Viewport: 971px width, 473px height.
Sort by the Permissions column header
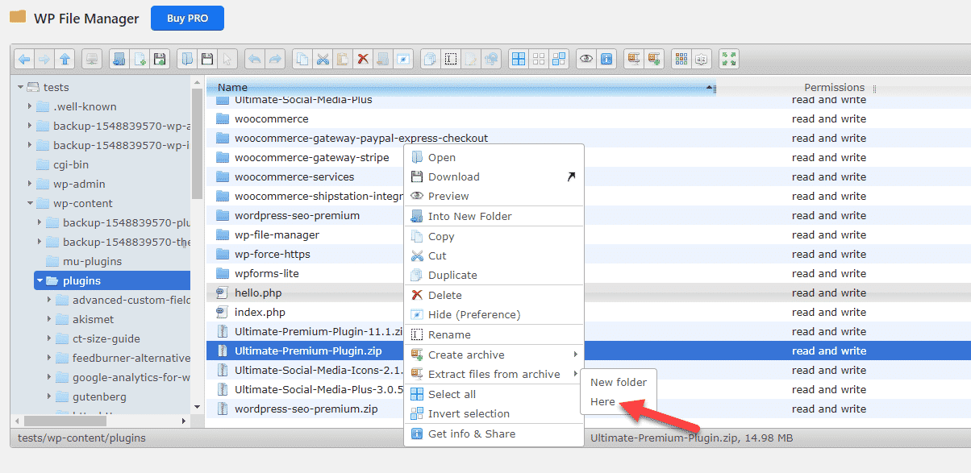coord(834,87)
